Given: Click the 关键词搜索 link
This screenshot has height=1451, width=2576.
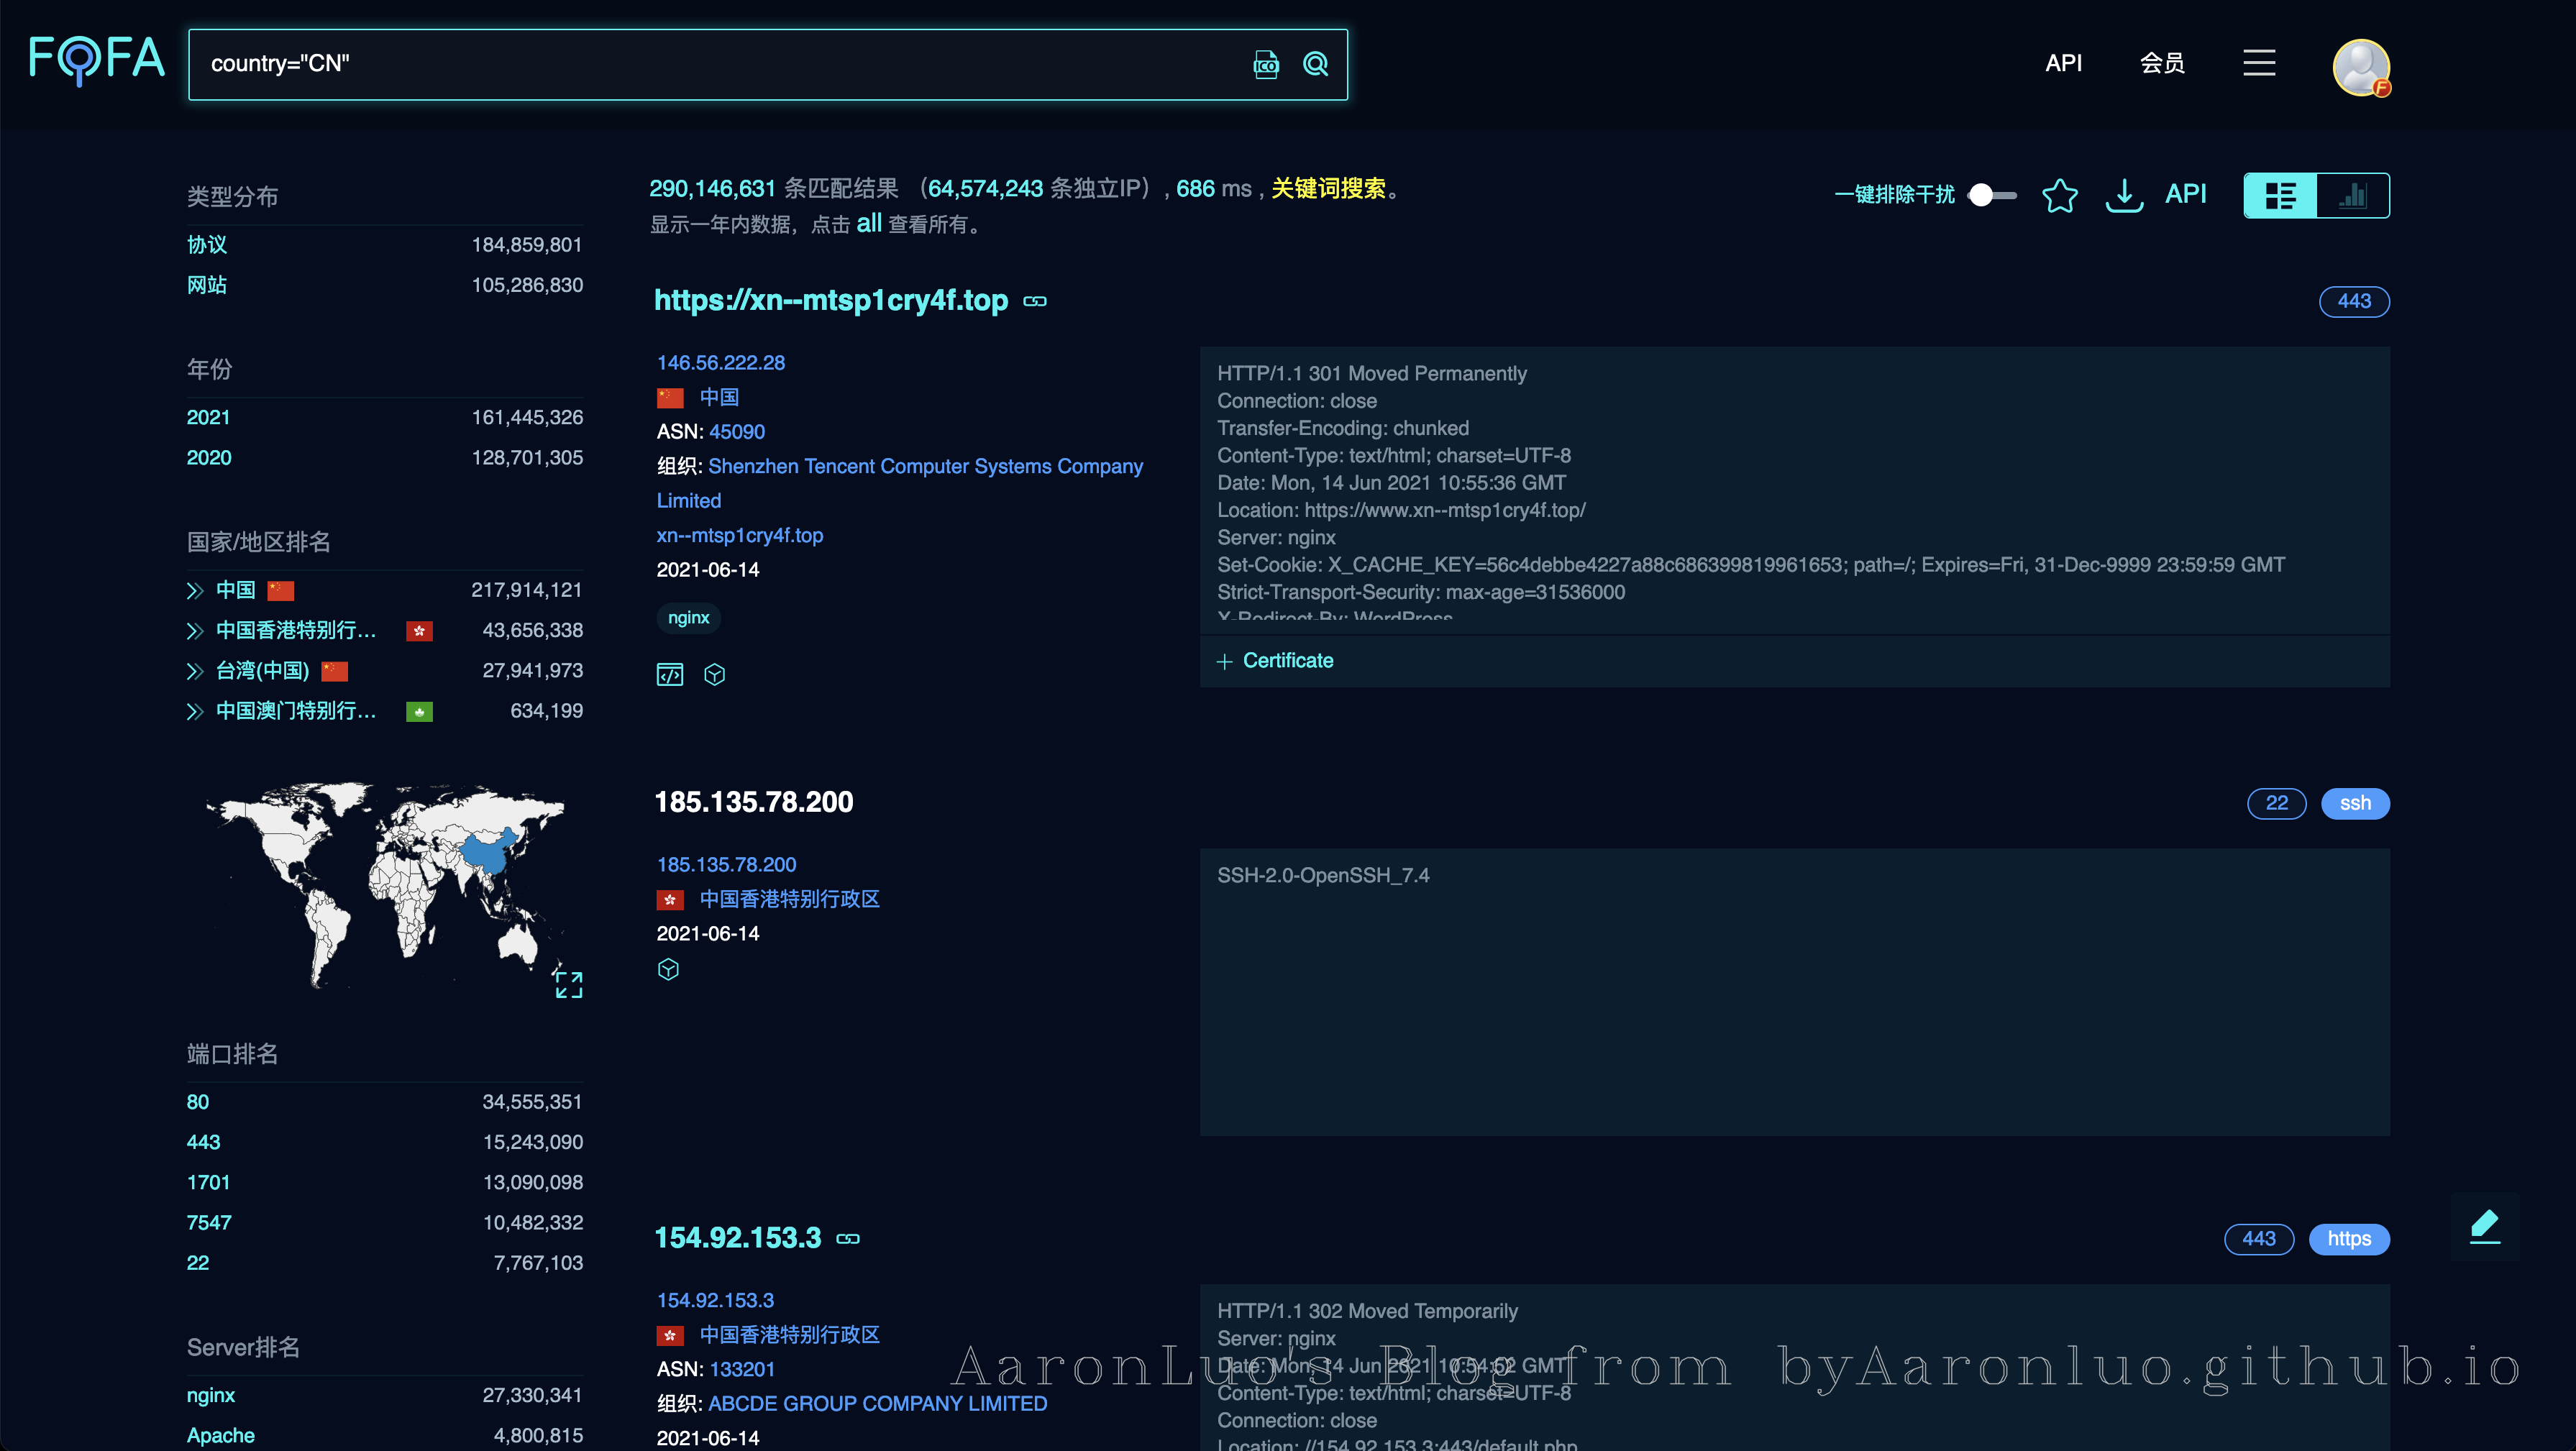Looking at the screenshot, I should tap(1328, 188).
